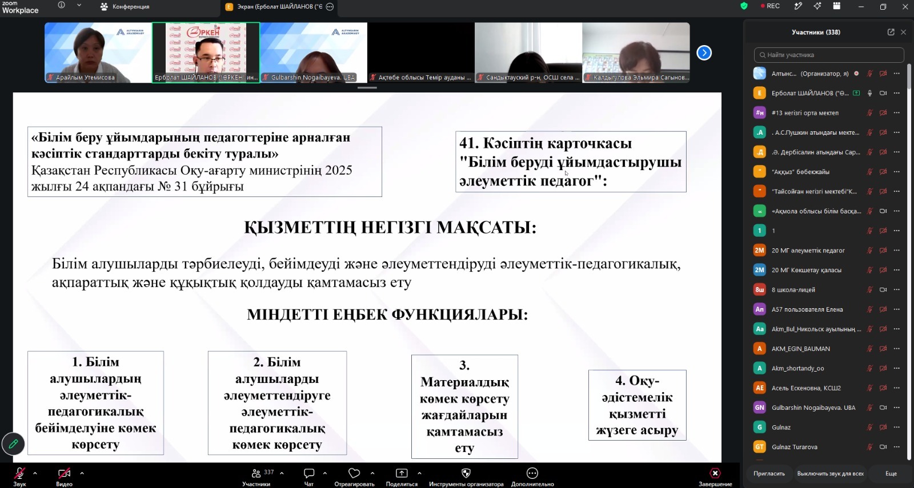Toggle video for Akm_shortandy_oo participant
The width and height of the screenshot is (914, 488).
pos(883,368)
